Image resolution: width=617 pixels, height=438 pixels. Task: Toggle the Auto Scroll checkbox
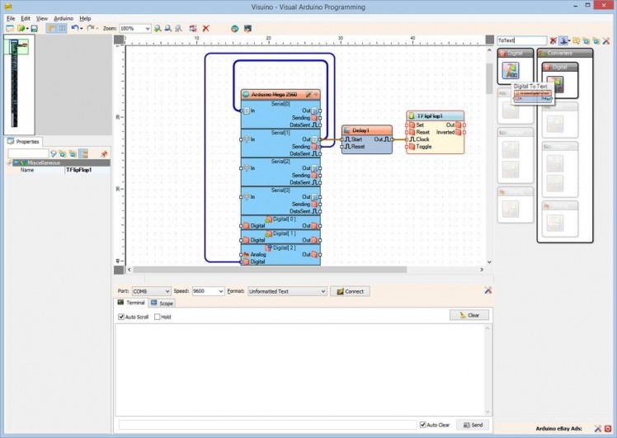tap(121, 317)
